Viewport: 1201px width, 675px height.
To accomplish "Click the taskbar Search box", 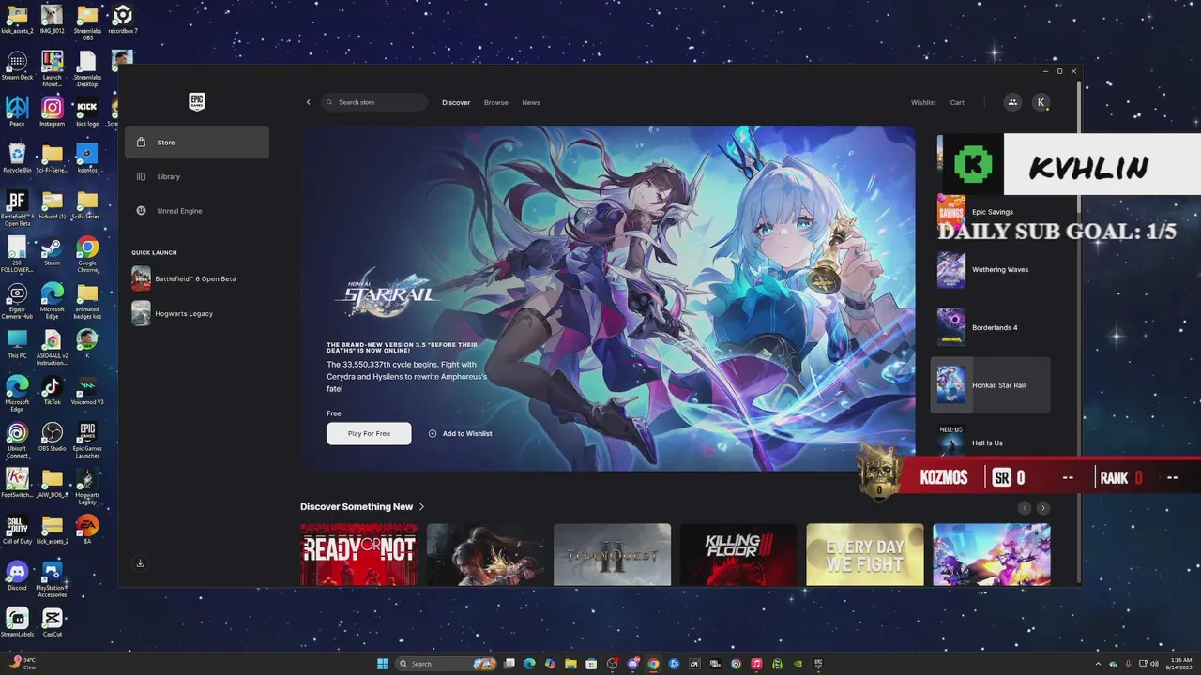I will click(x=447, y=664).
